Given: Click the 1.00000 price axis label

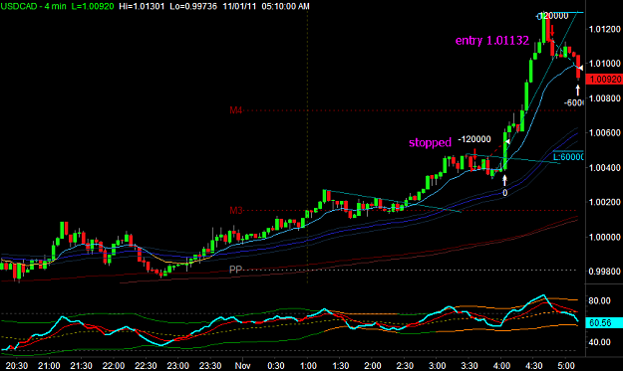Looking at the screenshot, I should pyautogui.click(x=604, y=237).
